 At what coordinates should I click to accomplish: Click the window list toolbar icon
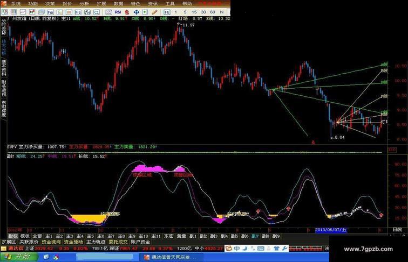pos(42,12)
